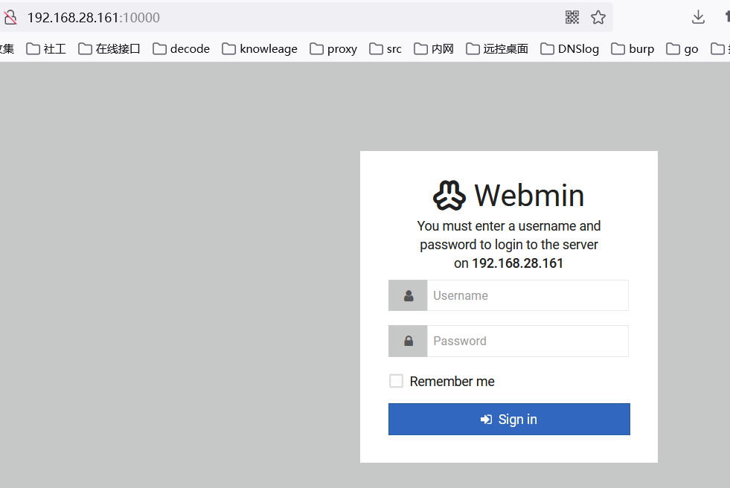
Task: Focus the Password input field
Action: point(528,341)
